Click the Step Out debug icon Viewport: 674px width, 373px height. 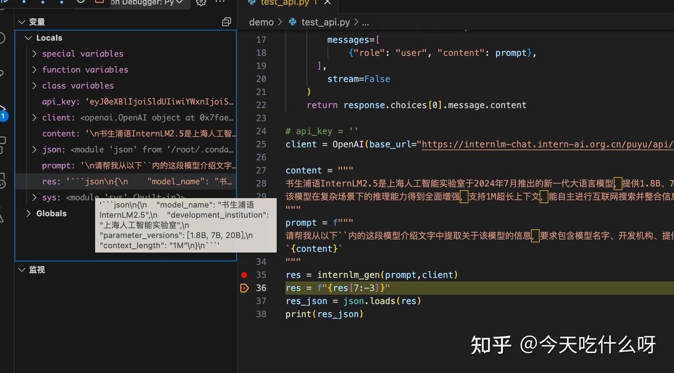61,3
